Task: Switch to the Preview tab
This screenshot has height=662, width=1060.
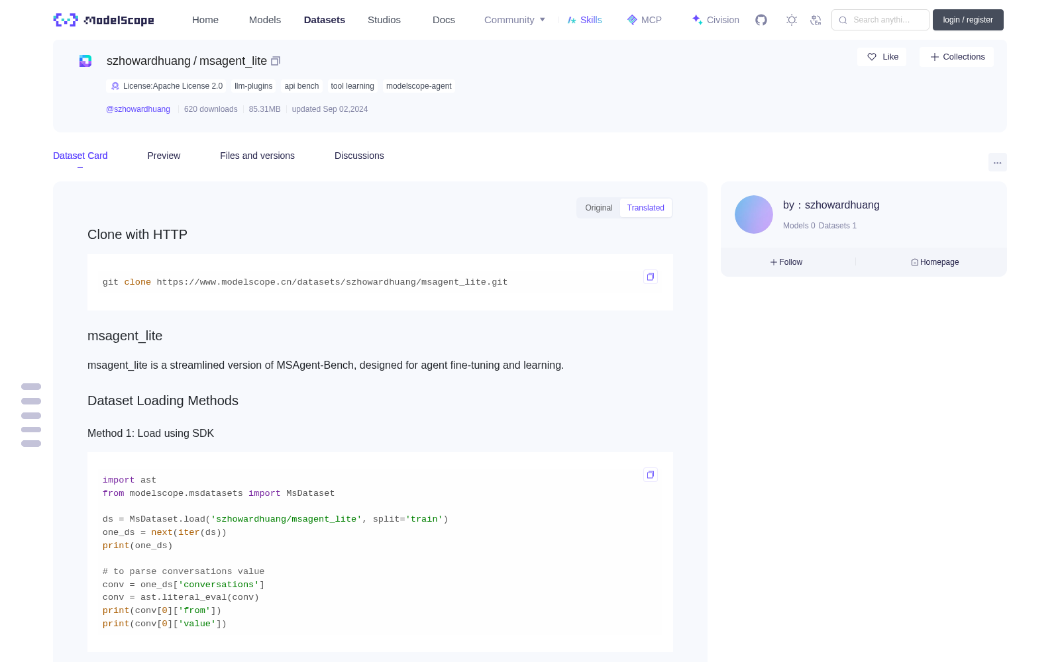Action: pos(164,156)
